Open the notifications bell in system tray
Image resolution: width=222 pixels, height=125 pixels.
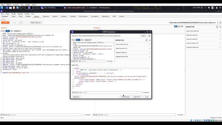[209, 8]
